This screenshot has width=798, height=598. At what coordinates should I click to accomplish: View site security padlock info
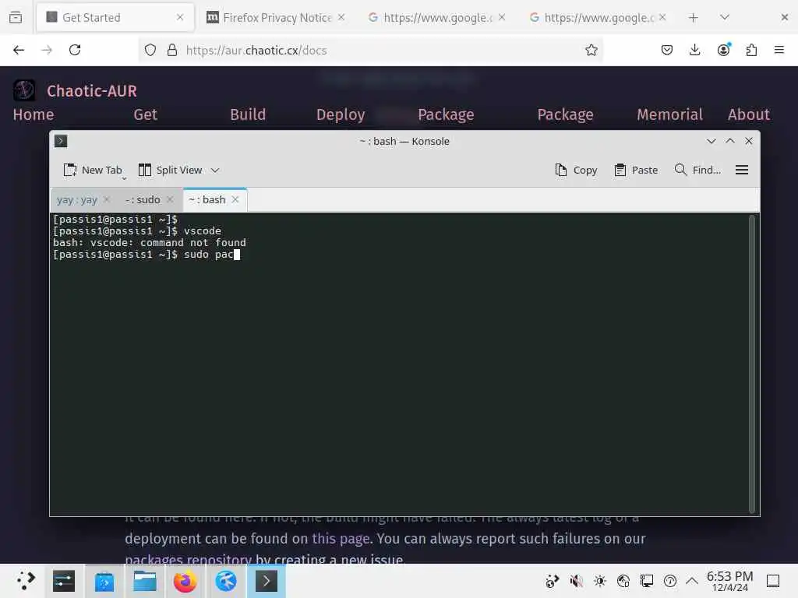tap(172, 50)
